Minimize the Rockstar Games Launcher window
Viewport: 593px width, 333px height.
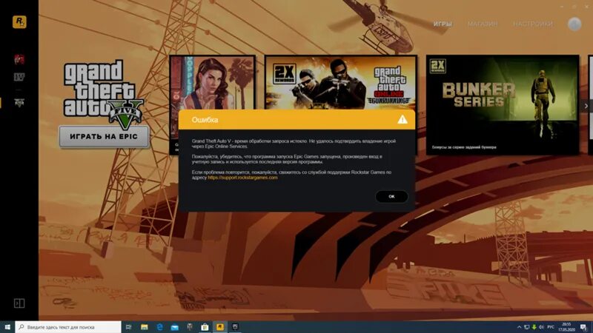pyautogui.click(x=562, y=7)
